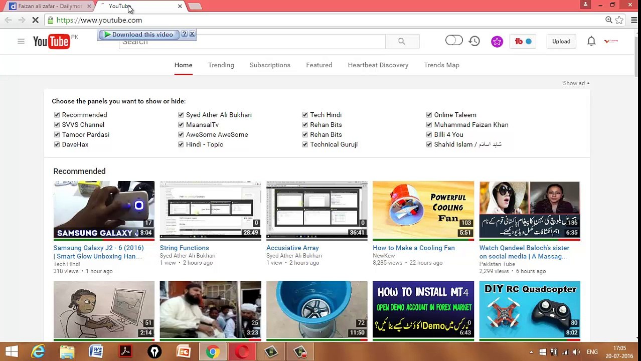This screenshot has width=641, height=361.
Task: Open Heartbeat Discovery tab
Action: 378,65
